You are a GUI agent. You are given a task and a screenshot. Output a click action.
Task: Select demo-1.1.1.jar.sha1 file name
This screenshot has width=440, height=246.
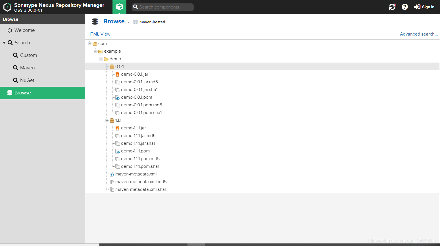pyautogui.click(x=138, y=143)
